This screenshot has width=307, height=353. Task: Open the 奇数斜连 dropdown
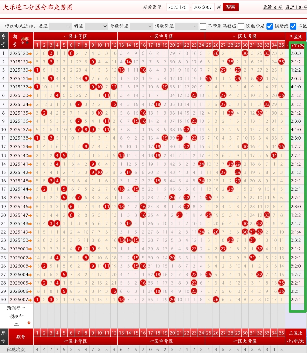(x=142, y=26)
